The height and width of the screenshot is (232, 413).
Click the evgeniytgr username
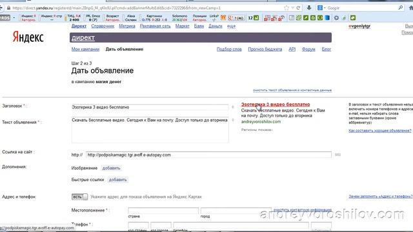pyautogui.click(x=359, y=26)
